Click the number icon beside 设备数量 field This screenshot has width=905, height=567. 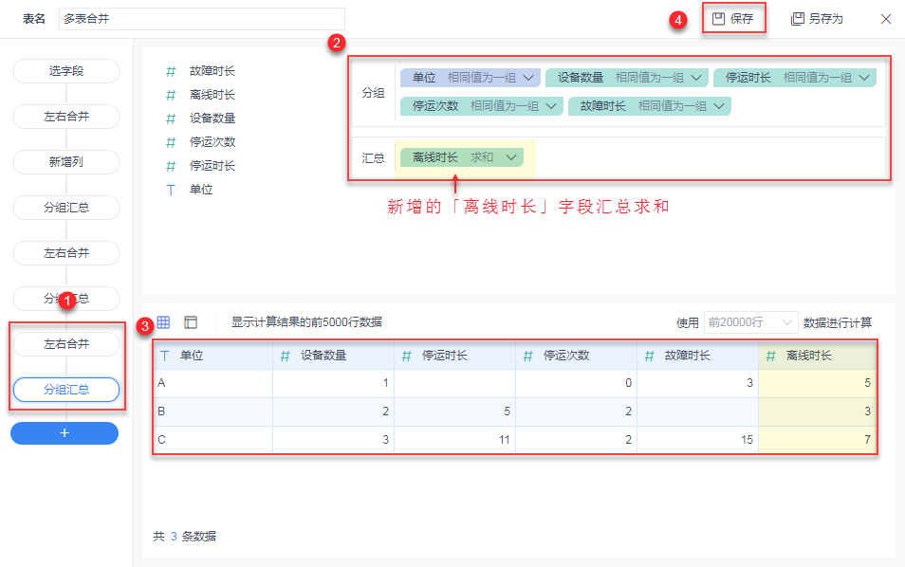point(170,119)
